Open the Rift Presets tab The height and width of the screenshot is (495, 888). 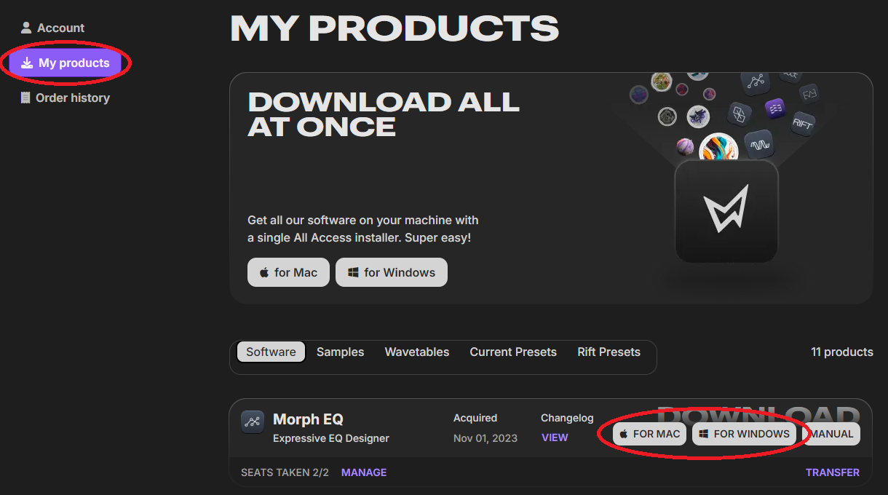point(608,352)
